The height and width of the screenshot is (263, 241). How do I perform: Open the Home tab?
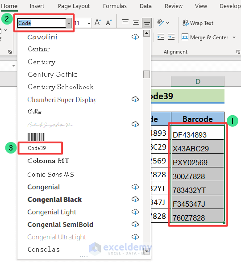click(9, 6)
